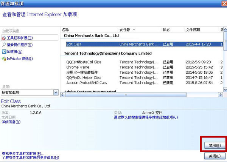Open the 所有加载项 display dropdown
This screenshot has height=162, width=227.
30,93
